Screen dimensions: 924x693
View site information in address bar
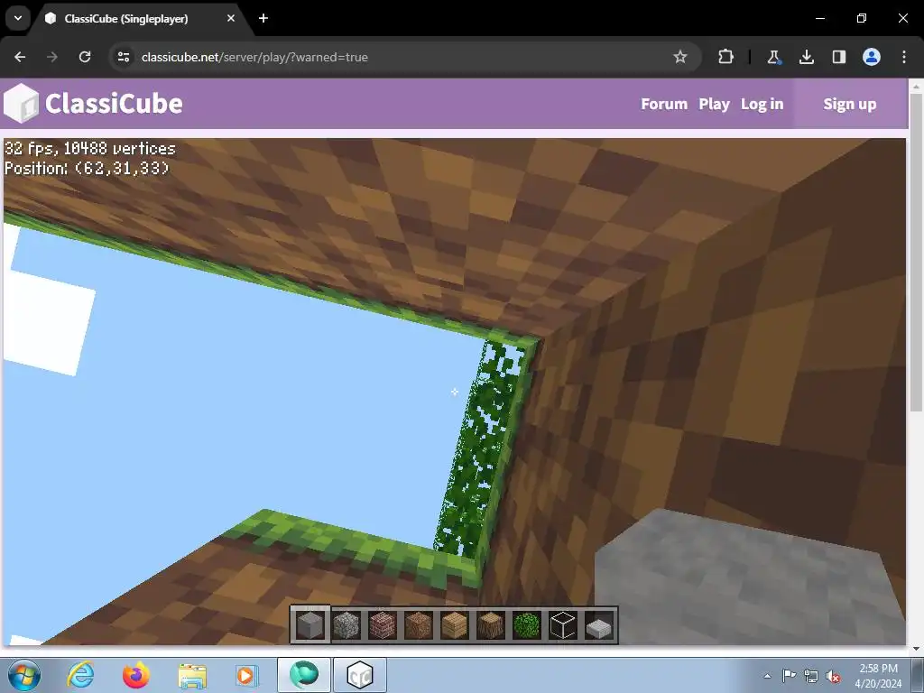pos(123,57)
